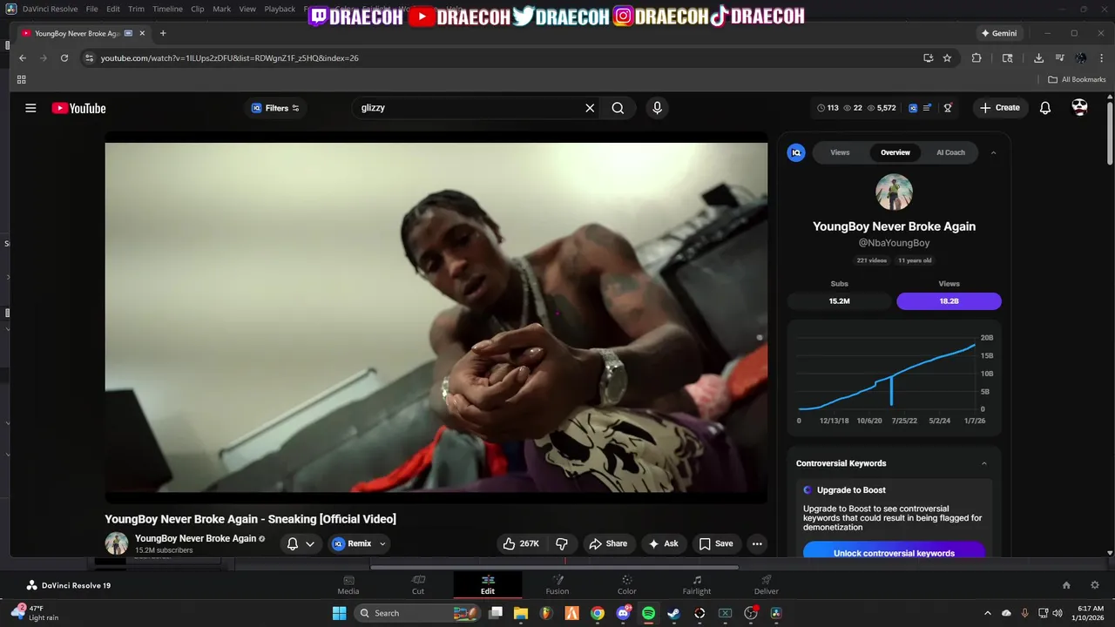Go to the YouTube home logo

coord(78,108)
